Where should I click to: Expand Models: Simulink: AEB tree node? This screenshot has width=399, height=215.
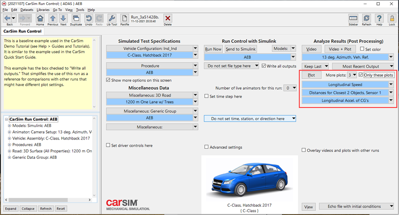[x=9, y=125]
